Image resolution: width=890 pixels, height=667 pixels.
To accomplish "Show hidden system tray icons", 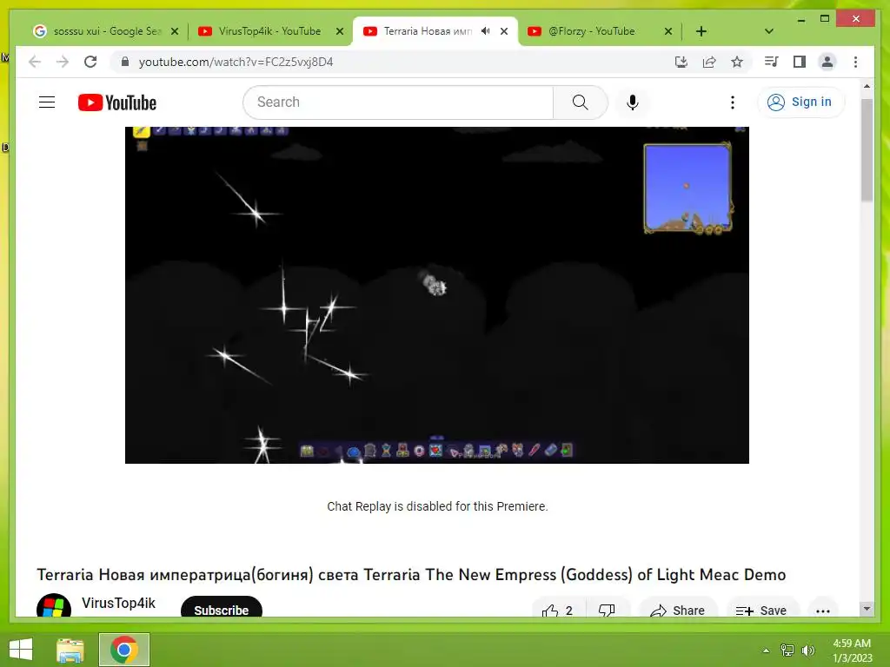I will [766, 650].
